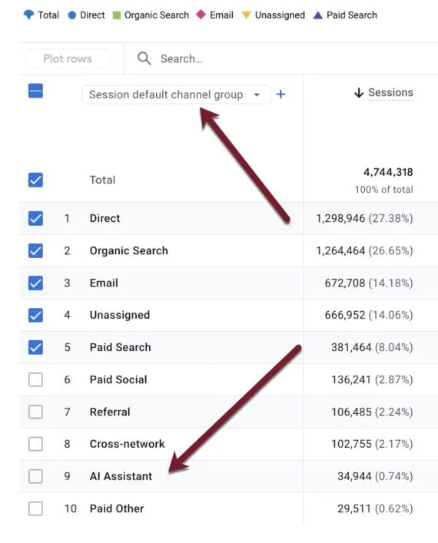Viewport: 438px width, 543px height.
Task: Click the Paid Search legend label
Action: click(x=352, y=15)
